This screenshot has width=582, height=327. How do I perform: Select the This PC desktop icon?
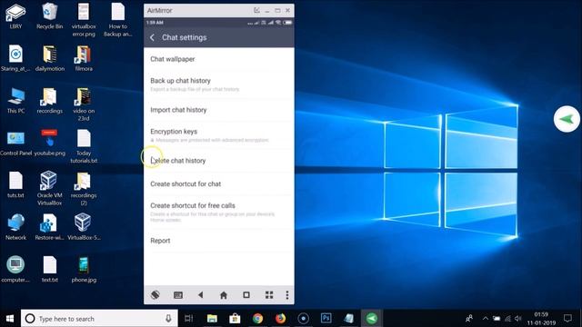[16, 101]
